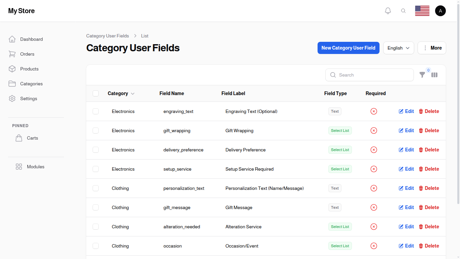Follow the Category User Fields breadcrumb link
This screenshot has height=259, width=460.
[107, 36]
